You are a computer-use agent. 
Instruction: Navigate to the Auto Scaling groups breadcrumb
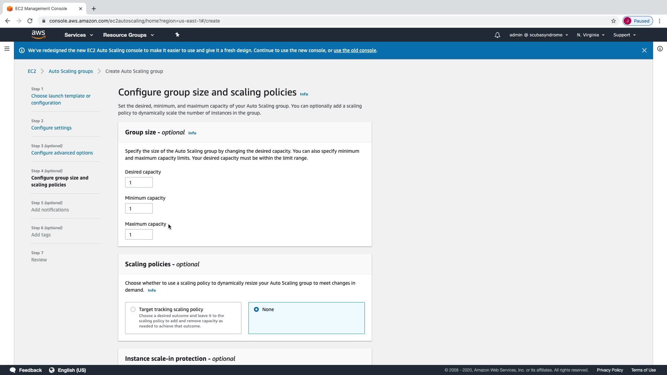(x=71, y=71)
